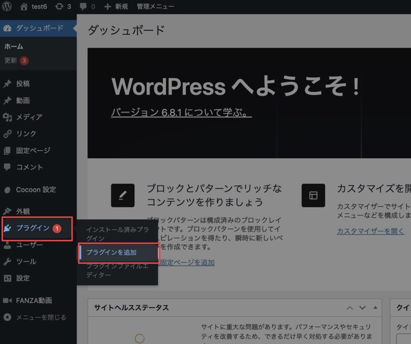Click the wrench icon beside ツール

(x=7, y=261)
